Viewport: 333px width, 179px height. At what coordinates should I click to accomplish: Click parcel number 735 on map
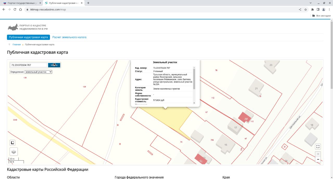[x=212, y=140]
